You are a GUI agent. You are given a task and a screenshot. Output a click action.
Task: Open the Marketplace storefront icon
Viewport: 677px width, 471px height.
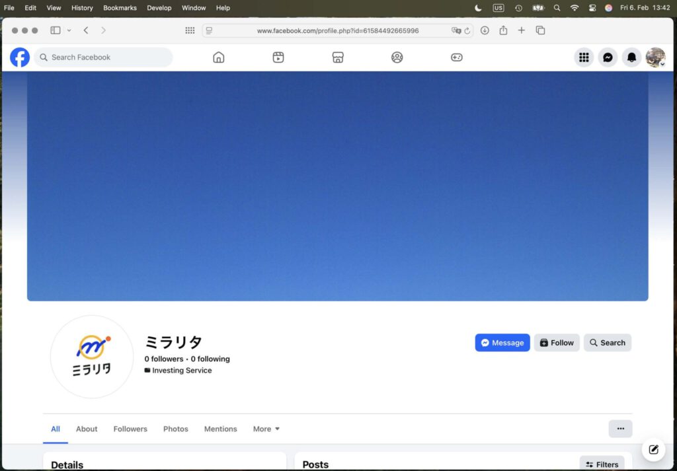(338, 57)
